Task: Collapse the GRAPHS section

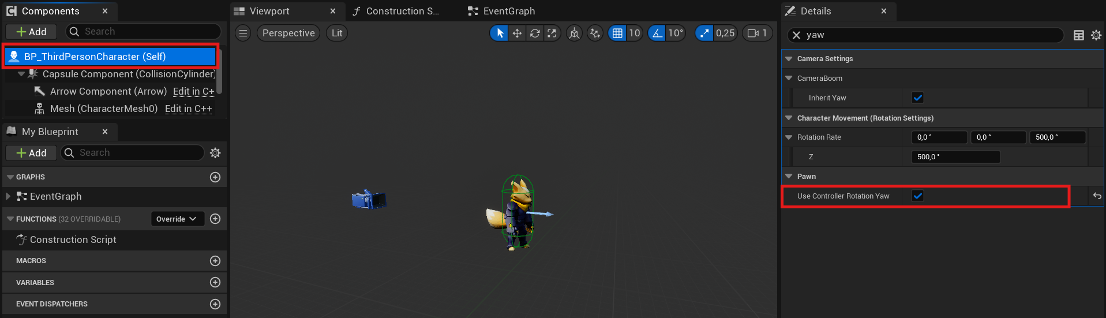Action: [x=10, y=177]
